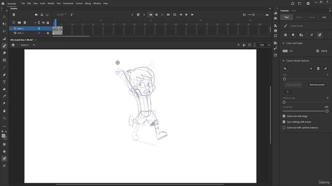This screenshot has height=186, width=332.
Task: Unlock the Layer_2 lock icon
Action: tap(48, 33)
